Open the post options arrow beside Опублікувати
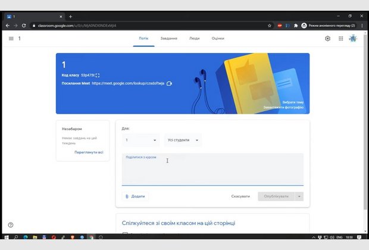Screen dimensions: 369x250 [299, 196]
